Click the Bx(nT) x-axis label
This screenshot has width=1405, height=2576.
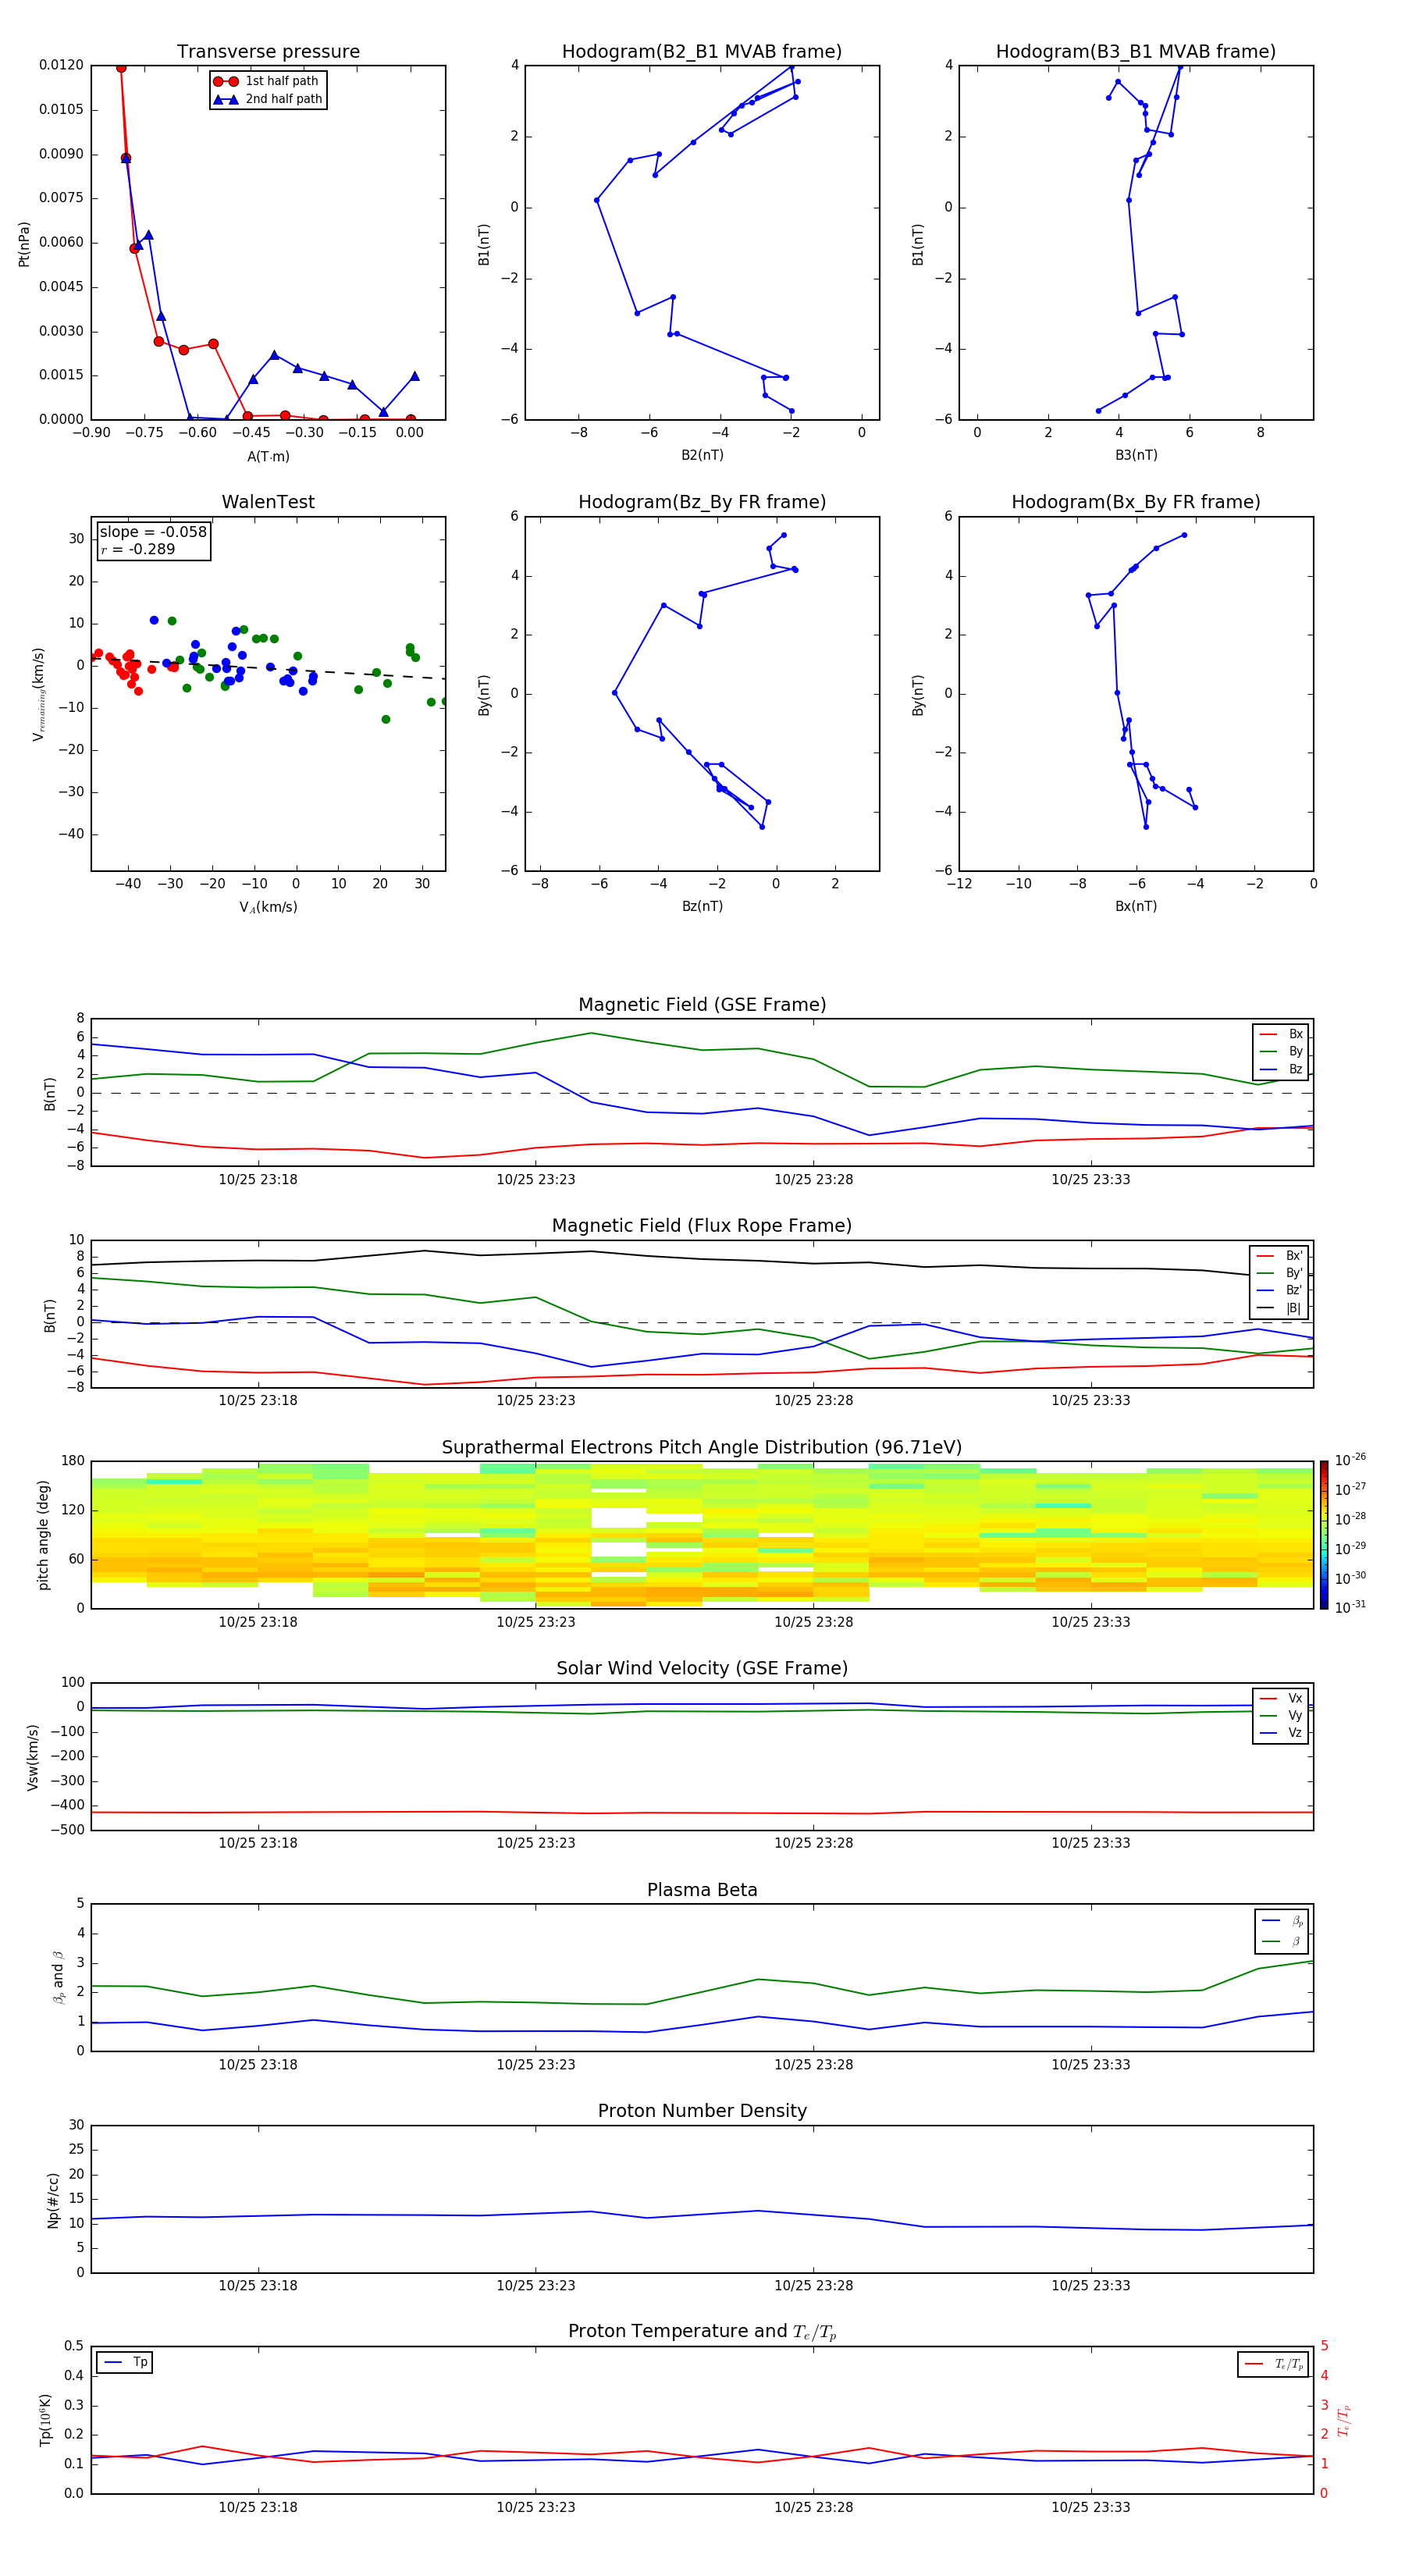coord(1136,906)
